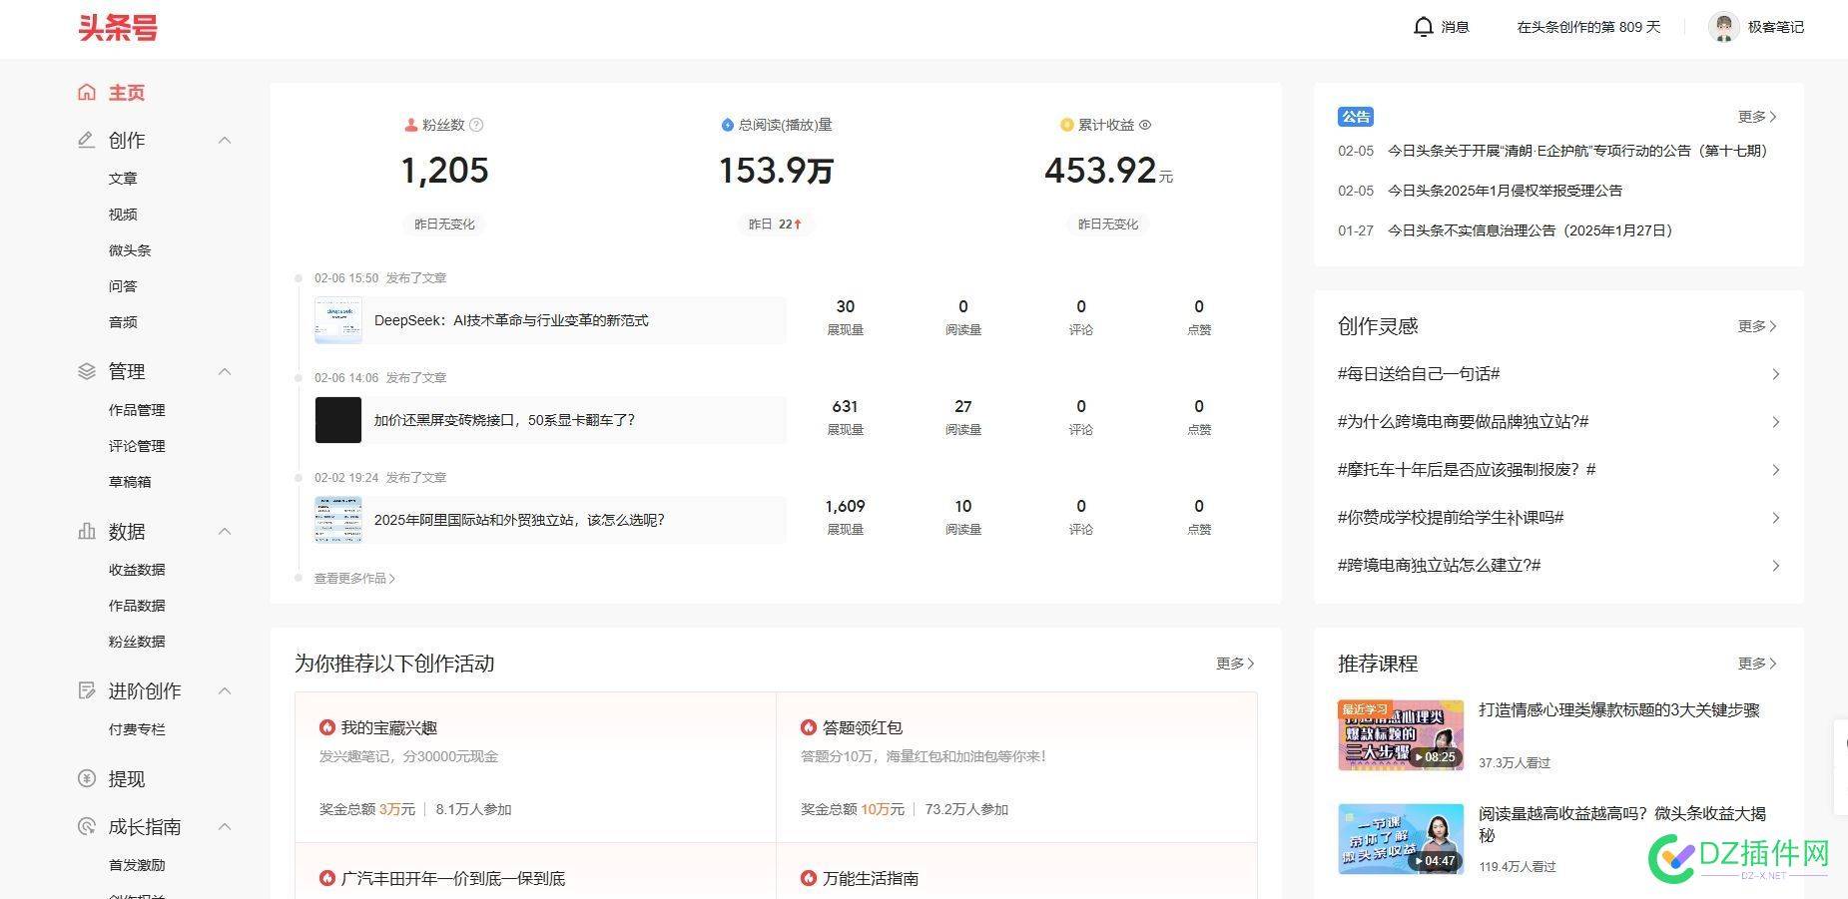Image resolution: width=1848 pixels, height=899 pixels.
Task: Open 清朗·E企护航 announcement
Action: (1577, 151)
